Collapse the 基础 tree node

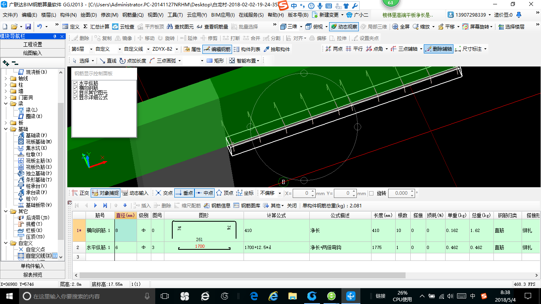6,129
